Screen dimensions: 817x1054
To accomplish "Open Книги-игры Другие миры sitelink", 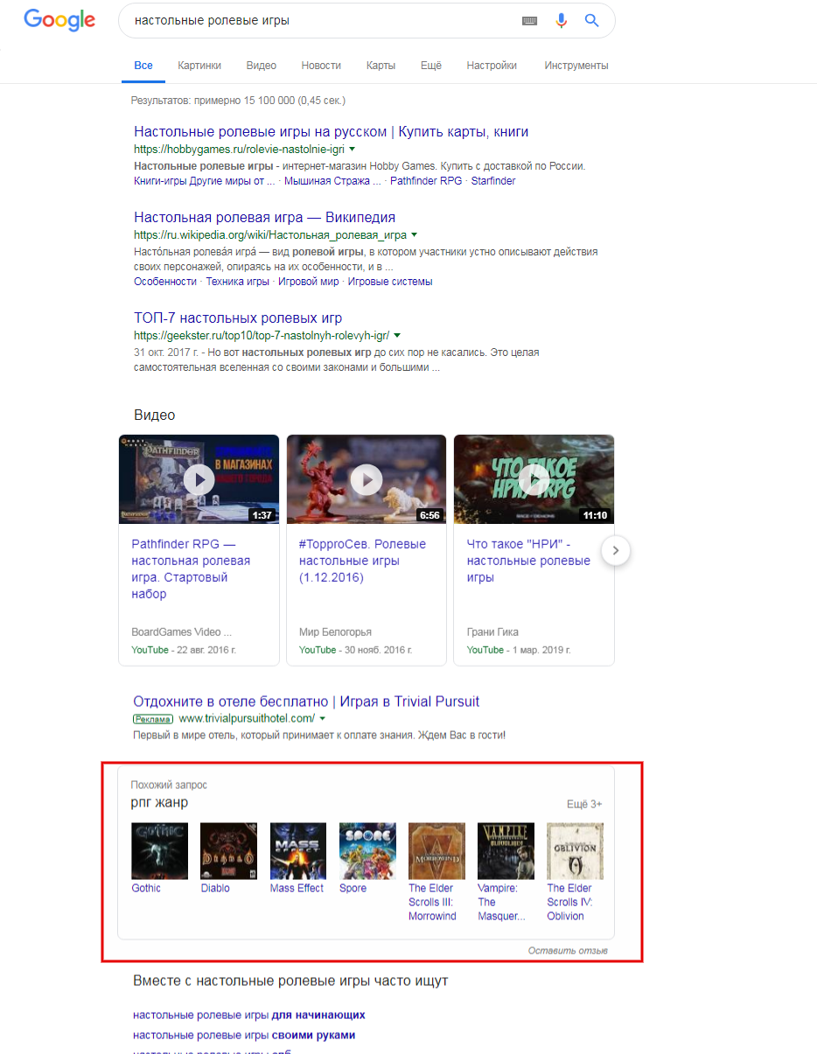I will pyautogui.click(x=205, y=181).
